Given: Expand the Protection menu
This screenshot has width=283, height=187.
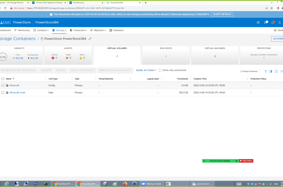Looking at the screenshot, I should (78, 30).
